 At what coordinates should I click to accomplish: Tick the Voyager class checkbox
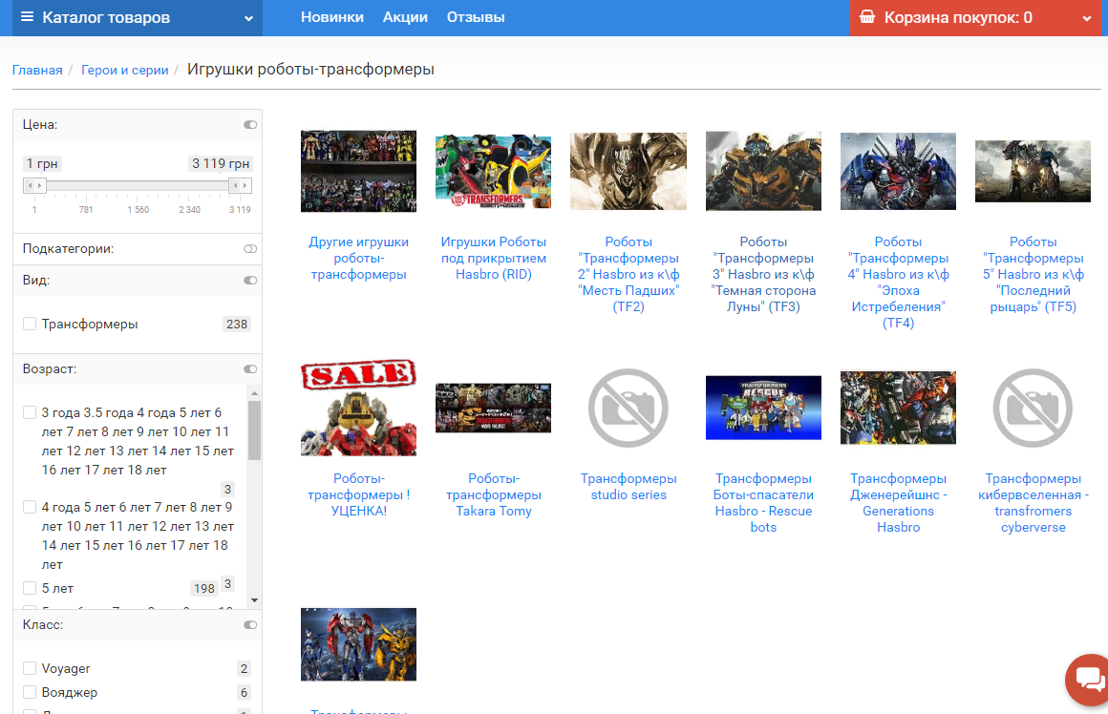tap(30, 669)
